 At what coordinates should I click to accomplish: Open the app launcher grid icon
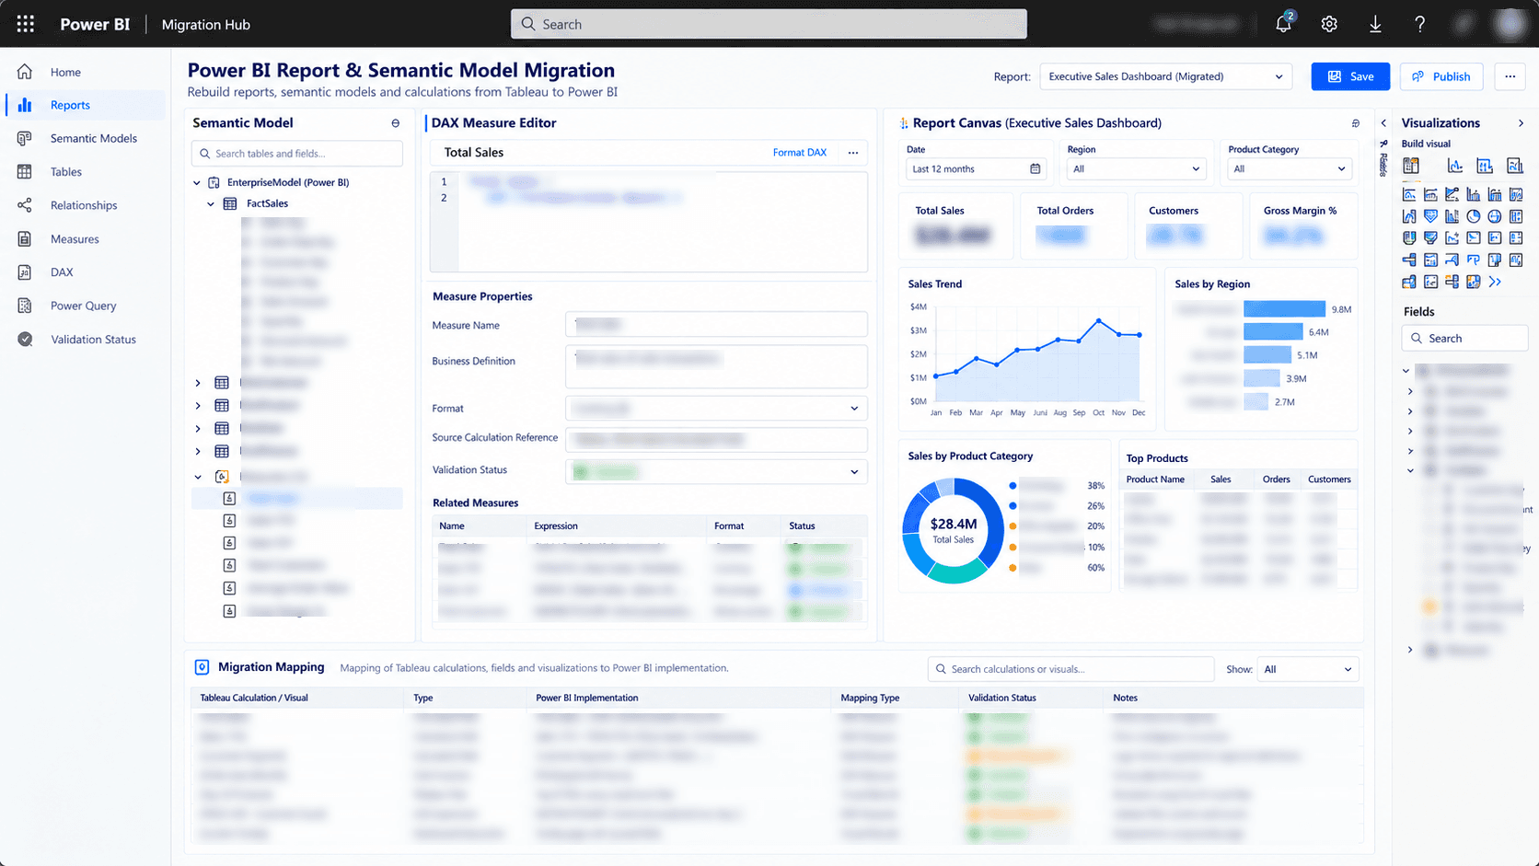(26, 24)
